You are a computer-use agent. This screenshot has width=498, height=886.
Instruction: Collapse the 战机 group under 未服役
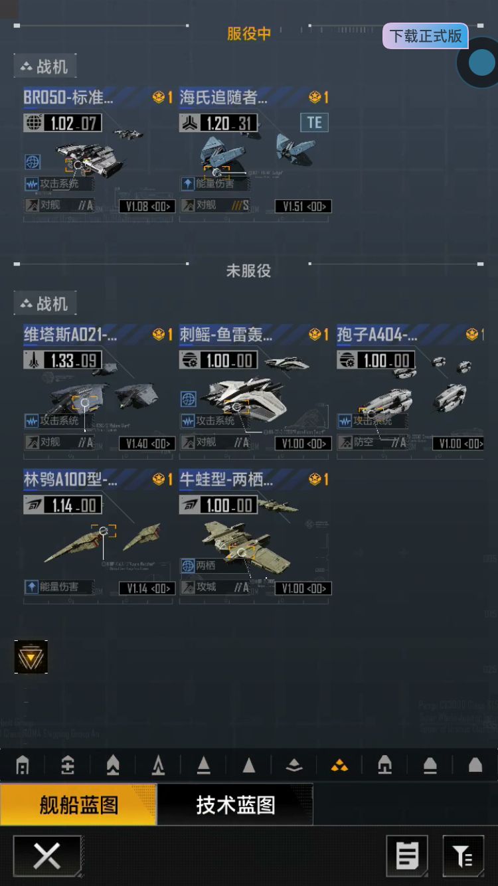45,304
